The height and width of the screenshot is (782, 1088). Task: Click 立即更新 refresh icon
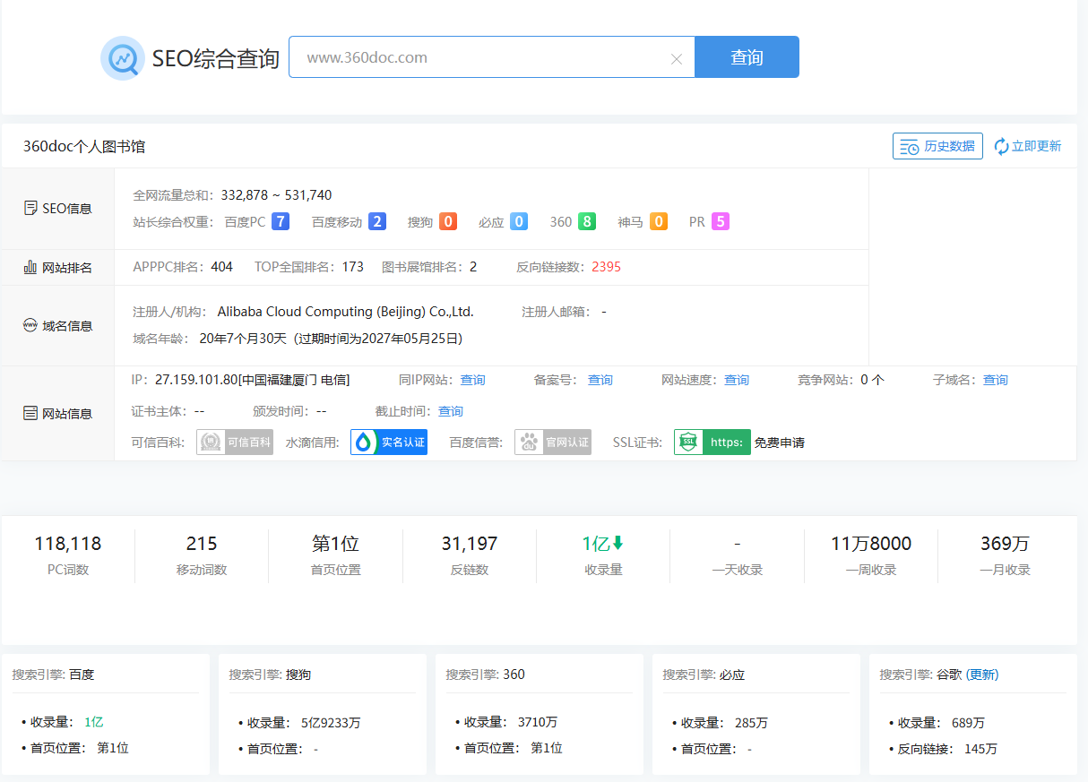(1002, 147)
